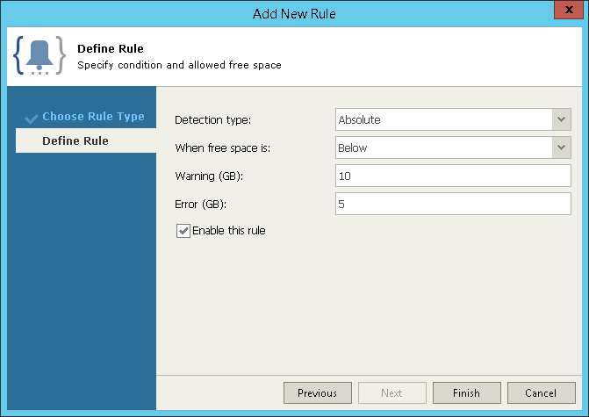Click the Below condition combo box

click(443, 147)
